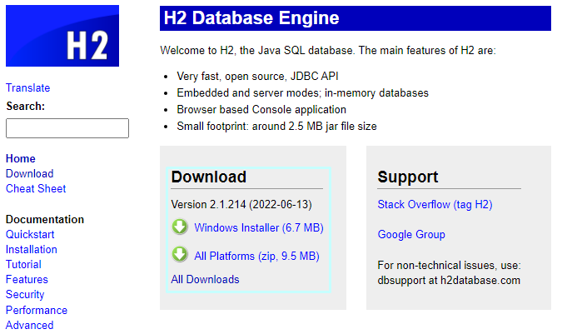Click the Support section heading
562x334 pixels.
[407, 177]
